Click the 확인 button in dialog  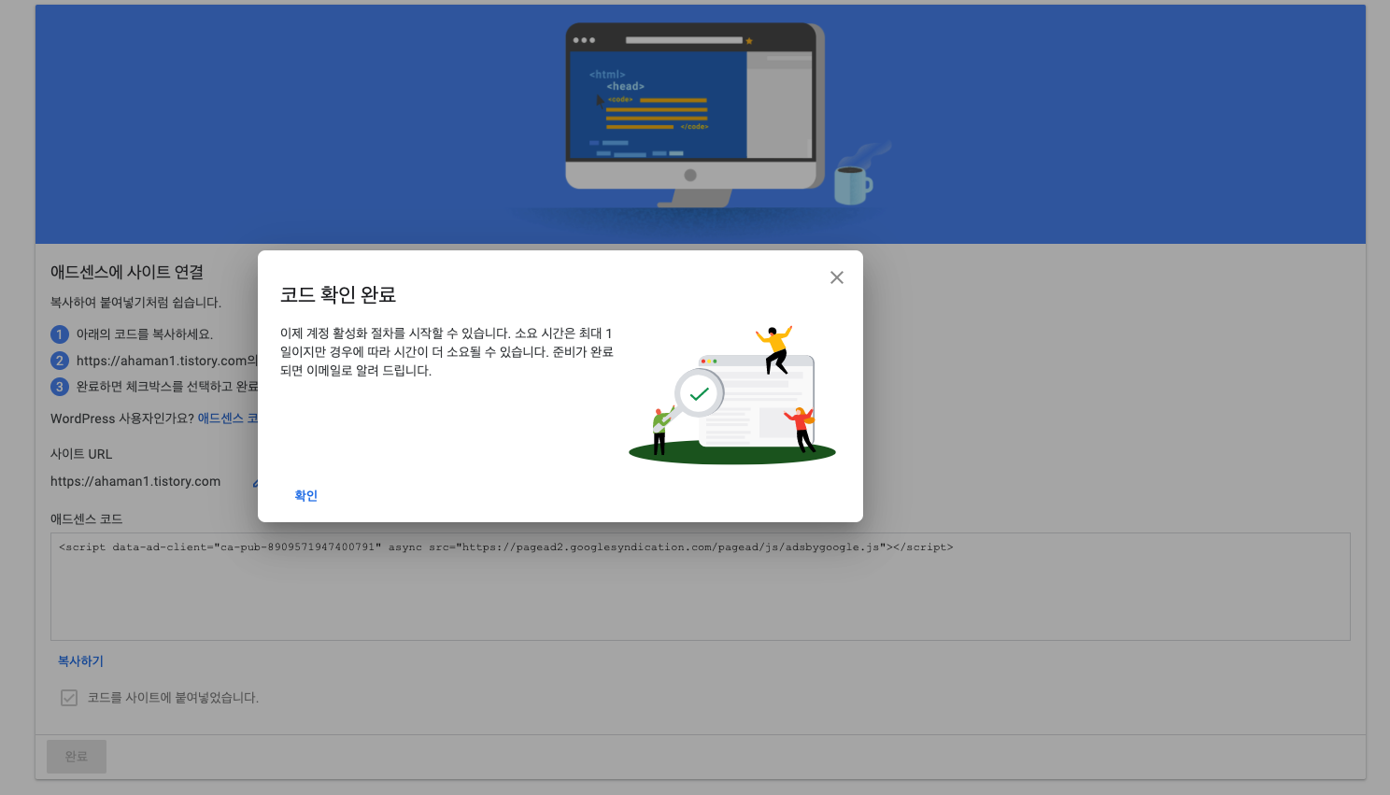(x=306, y=496)
